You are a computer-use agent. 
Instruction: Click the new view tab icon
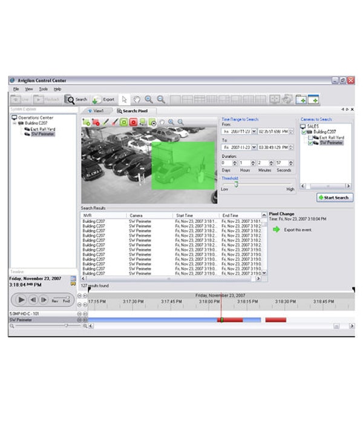coord(301,99)
